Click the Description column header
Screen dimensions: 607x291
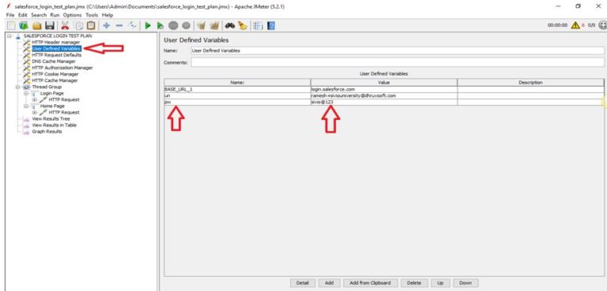click(530, 82)
